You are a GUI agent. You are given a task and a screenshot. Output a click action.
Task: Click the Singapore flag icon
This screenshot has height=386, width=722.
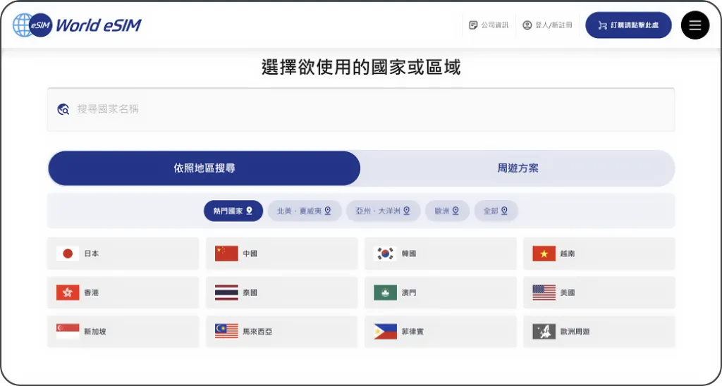point(68,331)
